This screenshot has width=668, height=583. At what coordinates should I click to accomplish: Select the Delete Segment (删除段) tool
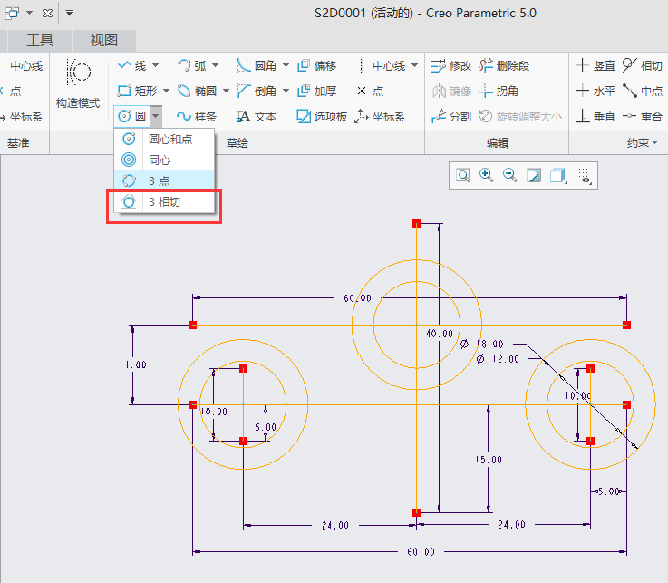504,65
